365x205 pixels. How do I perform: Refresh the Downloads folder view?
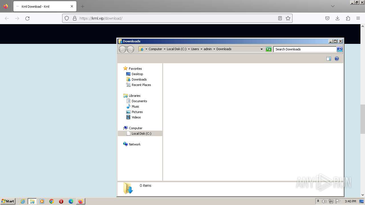(269, 49)
